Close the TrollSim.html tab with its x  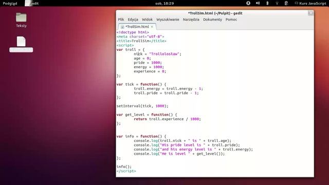tap(152, 27)
